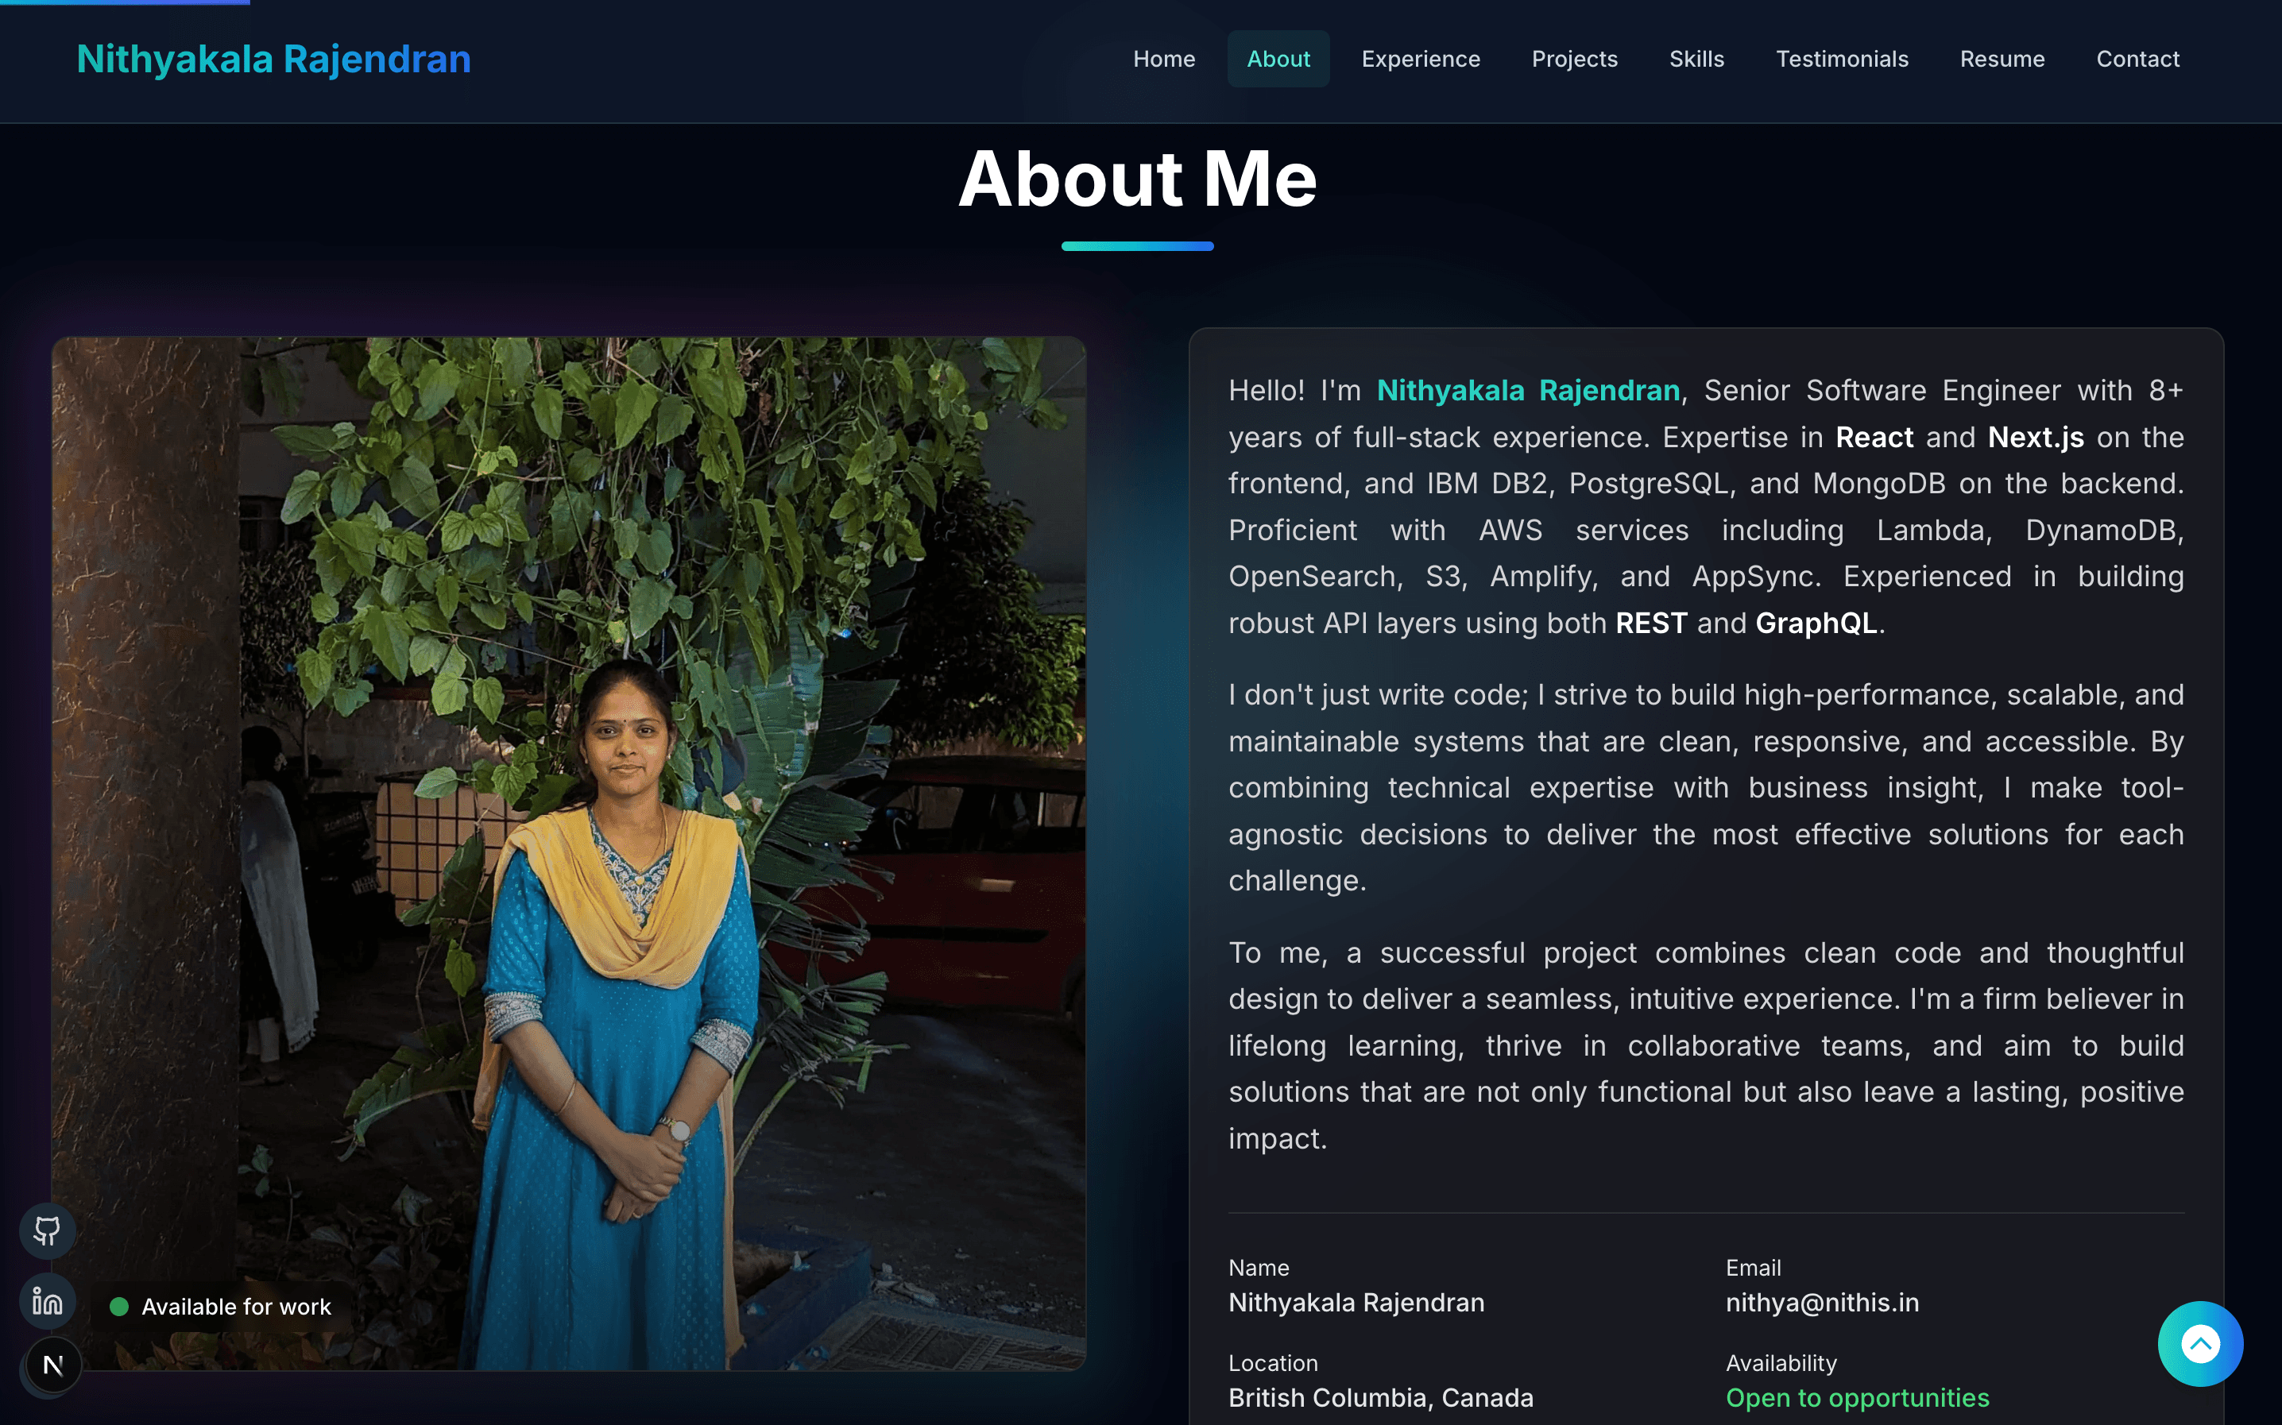Open the Contact nav link

pyautogui.click(x=2137, y=59)
